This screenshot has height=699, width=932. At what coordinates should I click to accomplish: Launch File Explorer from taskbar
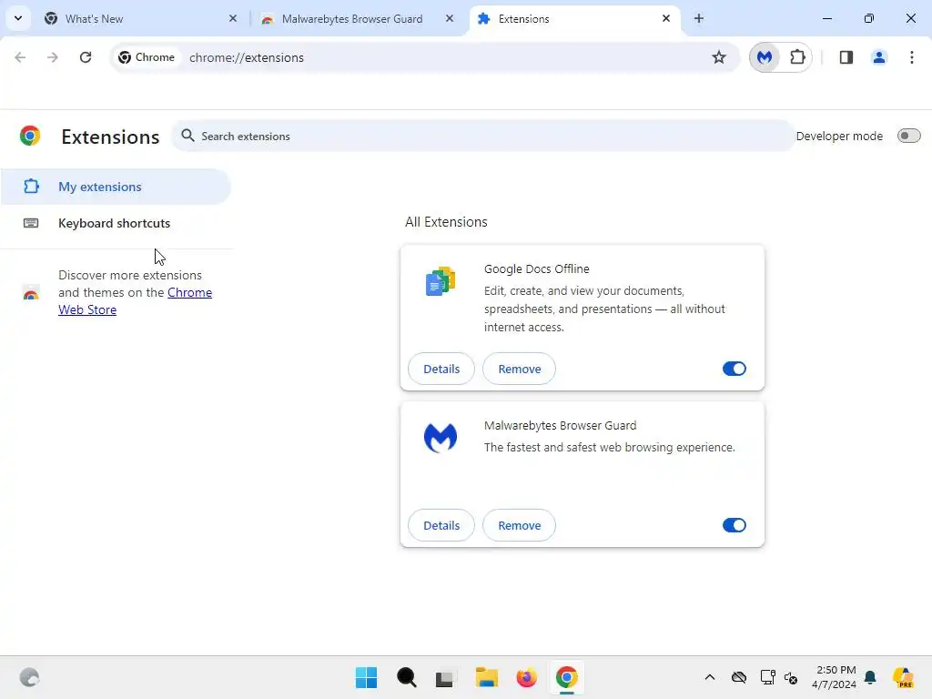point(486,677)
